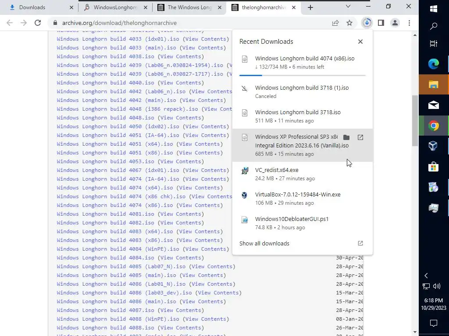This screenshot has height=336, width=449.
Task: View Contents of build 4081.iso
Action: click(181, 214)
